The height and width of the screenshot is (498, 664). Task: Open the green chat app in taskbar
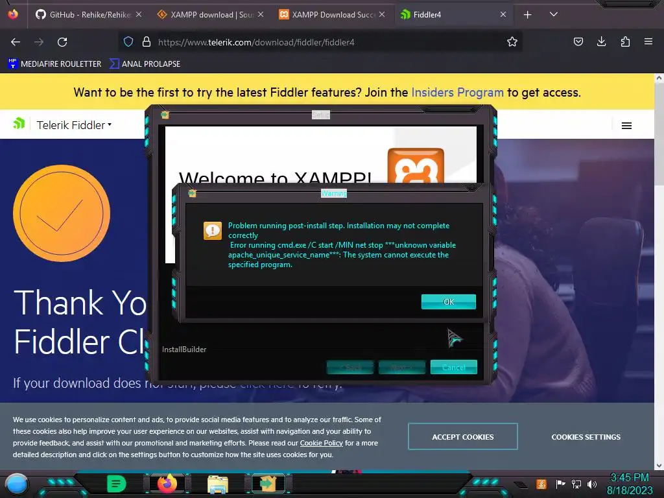point(117,484)
